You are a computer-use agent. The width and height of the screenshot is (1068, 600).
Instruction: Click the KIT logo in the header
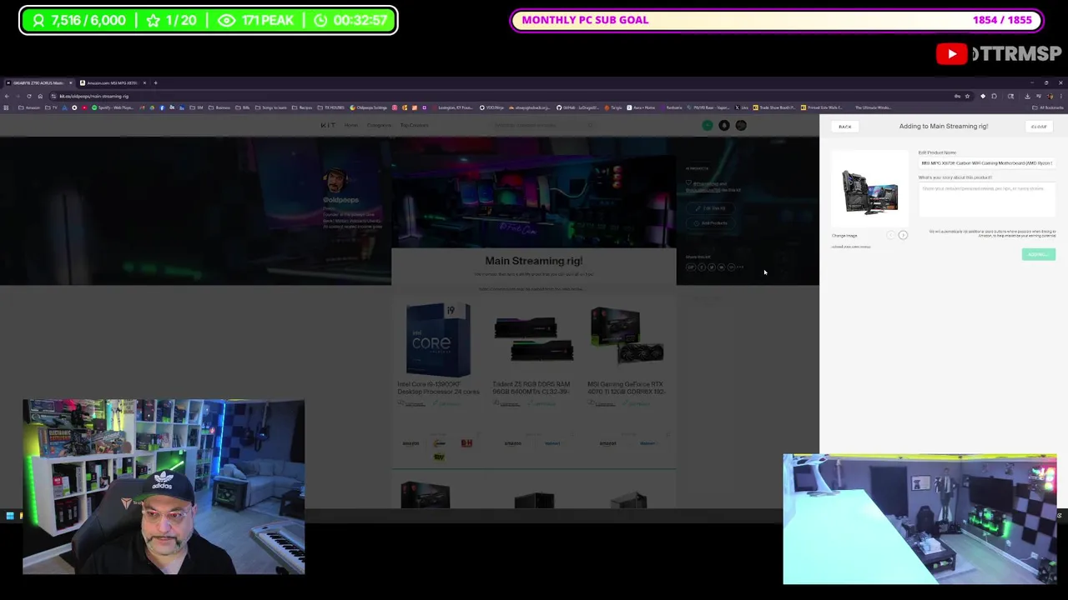pyautogui.click(x=328, y=125)
